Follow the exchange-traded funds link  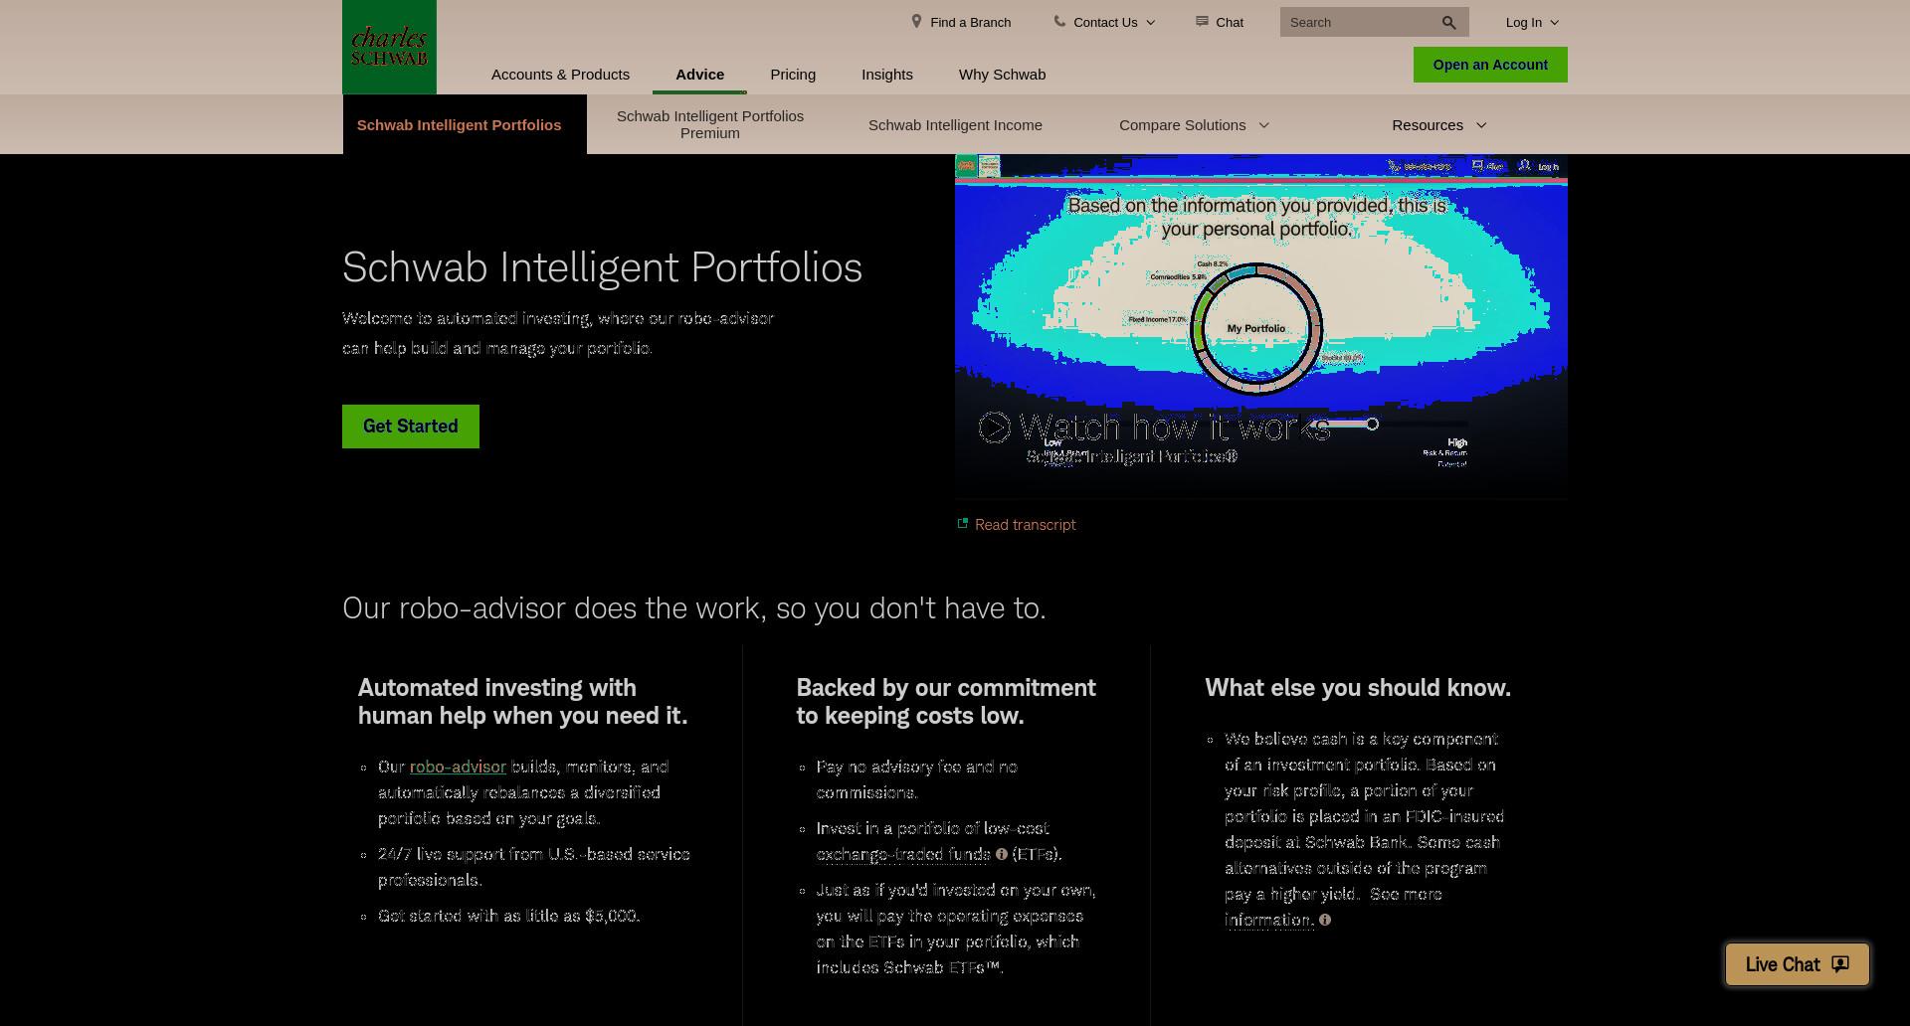[903, 854]
